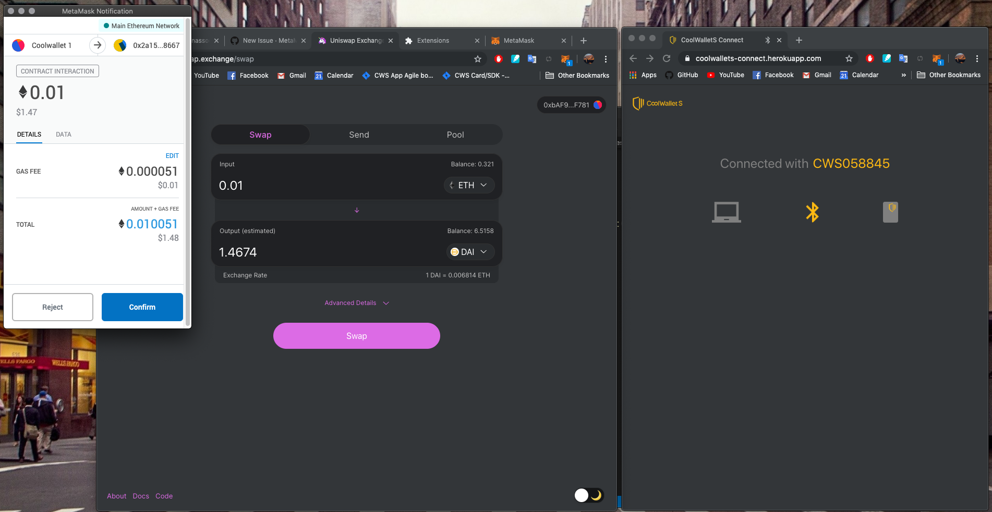Bookmark the CoolWalletS page with star icon

(x=849, y=58)
